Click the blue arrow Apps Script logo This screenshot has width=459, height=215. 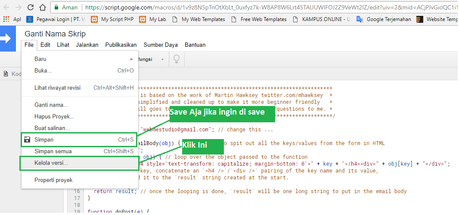pyautogui.click(x=7, y=39)
